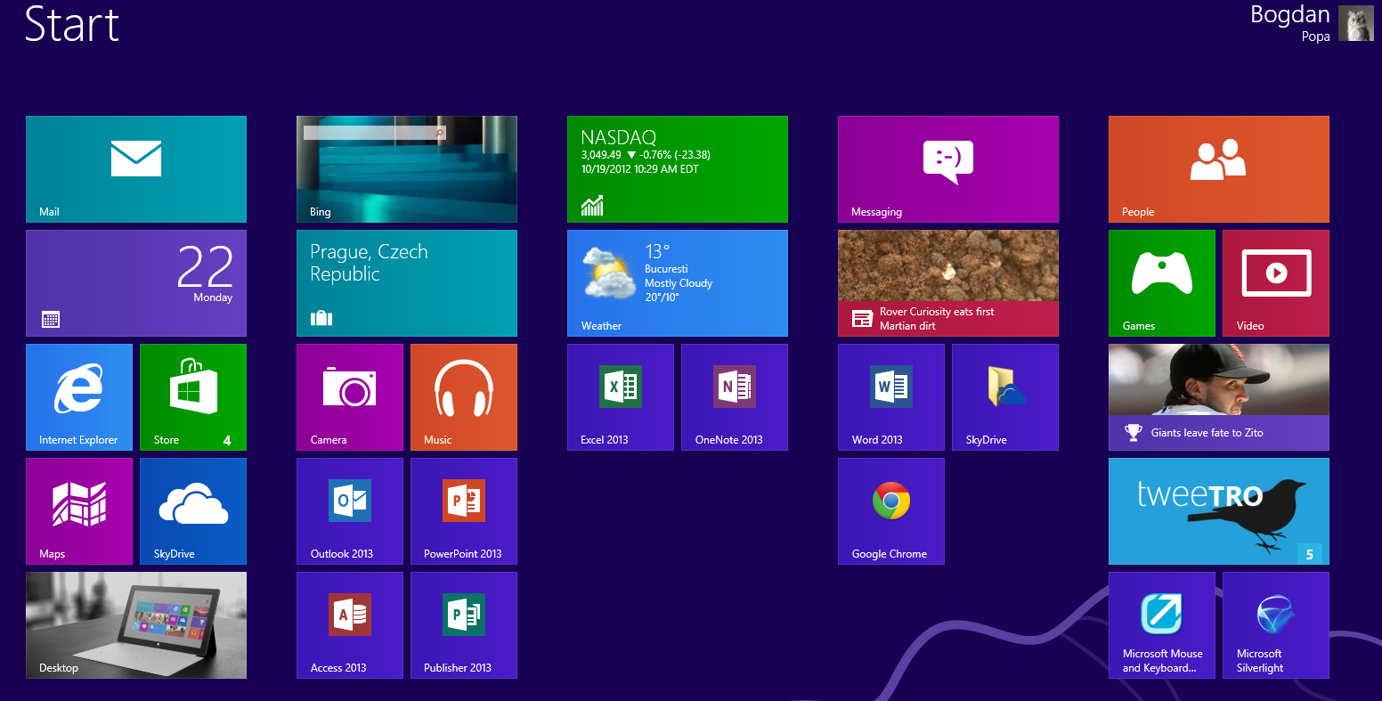Launch OneNote 2013
The width and height of the screenshot is (1382, 701).
tap(735, 397)
